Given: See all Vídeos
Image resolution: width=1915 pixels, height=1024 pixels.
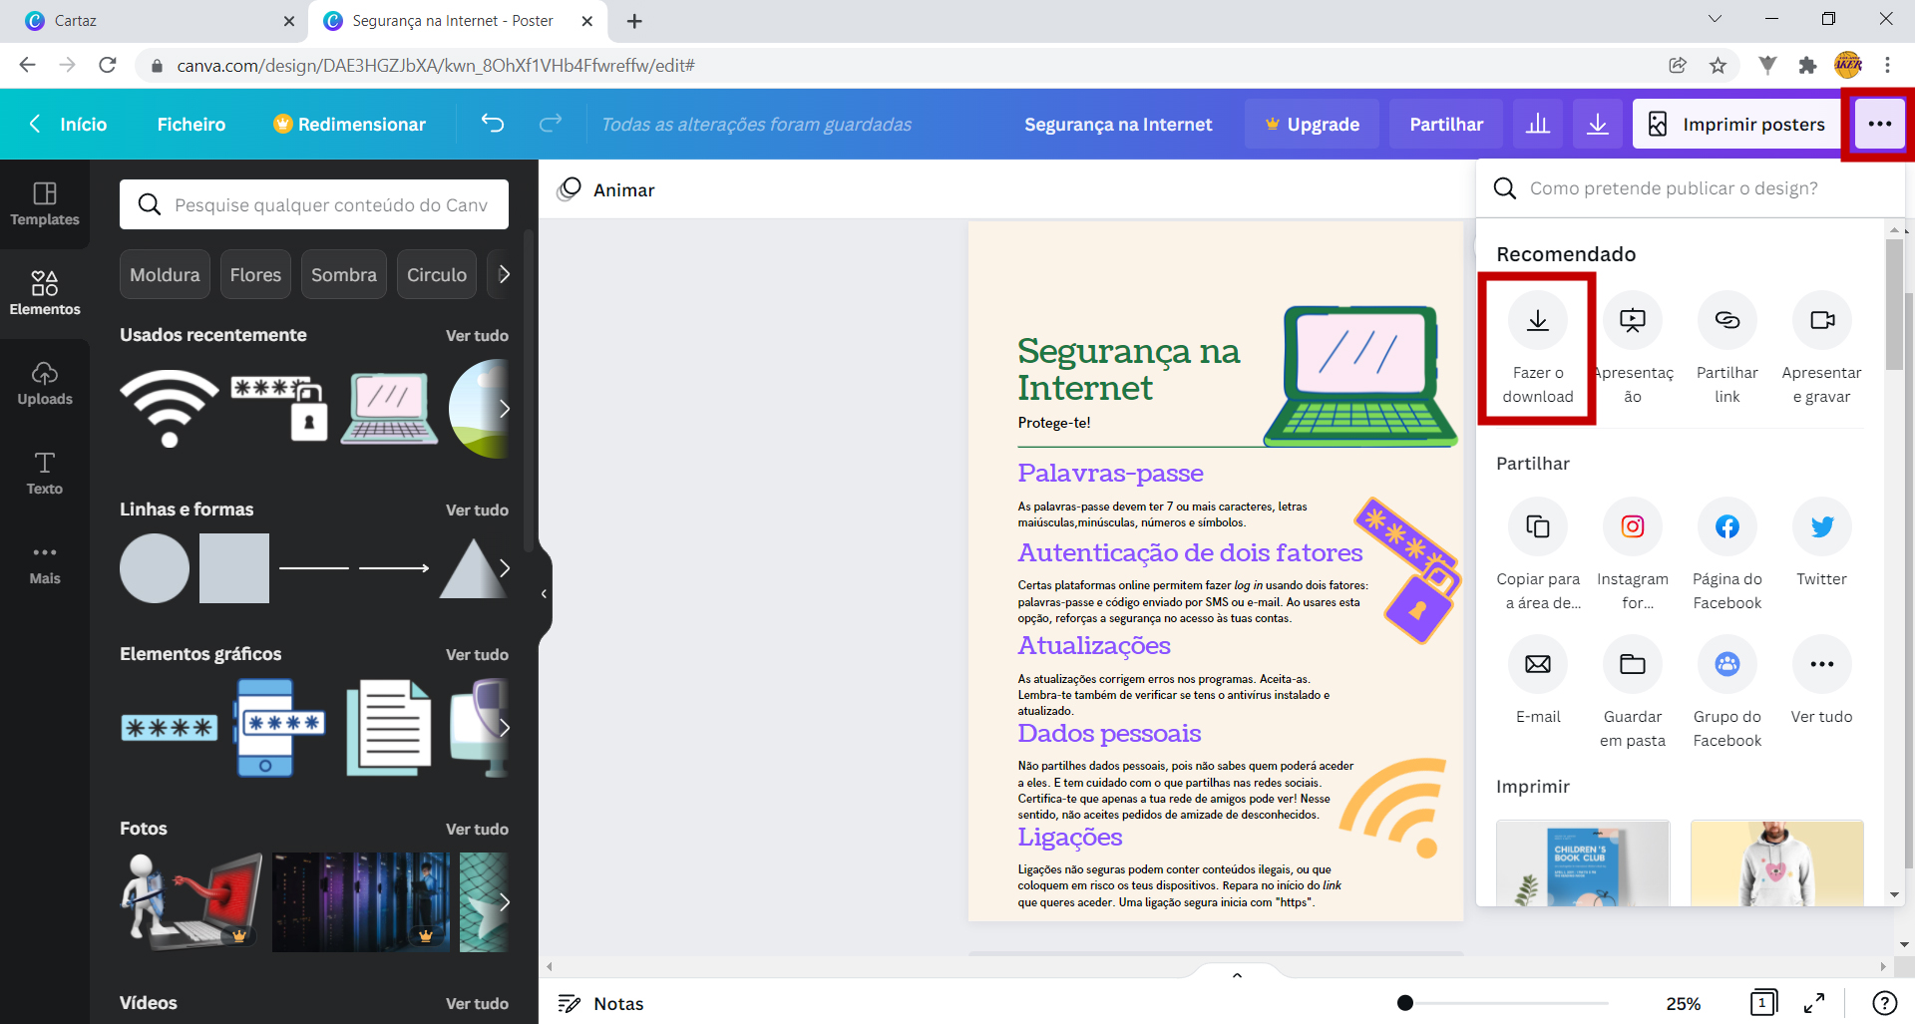Looking at the screenshot, I should tap(477, 1003).
